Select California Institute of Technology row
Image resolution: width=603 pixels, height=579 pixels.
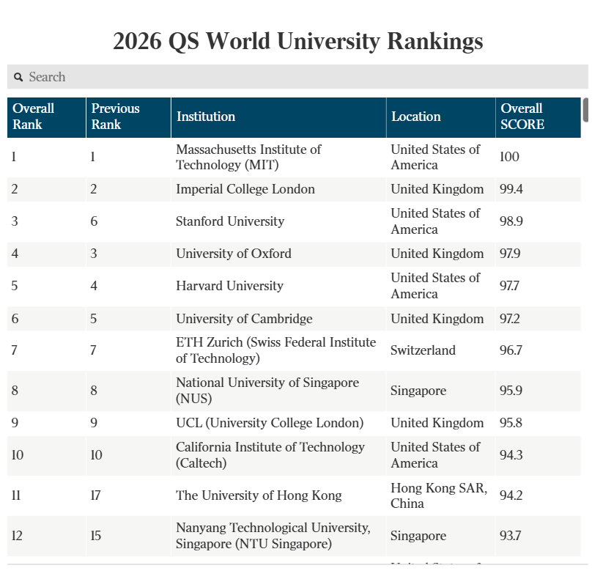pyautogui.click(x=270, y=455)
